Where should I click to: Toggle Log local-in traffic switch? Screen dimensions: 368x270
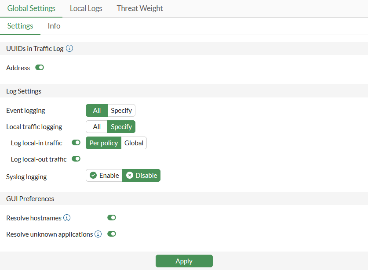coord(76,143)
